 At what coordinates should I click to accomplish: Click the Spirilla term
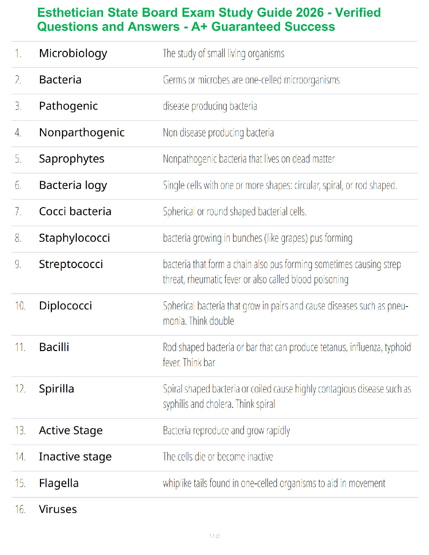coord(57,389)
